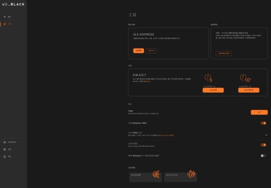Viewport: 271px width, 188px height.
Task: Click the orange check for updates button
Action: 139,51
